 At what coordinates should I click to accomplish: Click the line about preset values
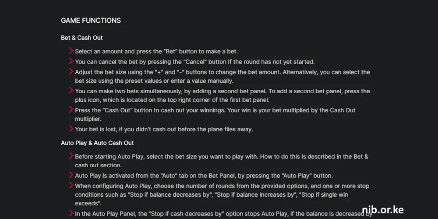(154, 81)
